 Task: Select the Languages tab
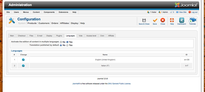pyautogui.click(x=70, y=36)
